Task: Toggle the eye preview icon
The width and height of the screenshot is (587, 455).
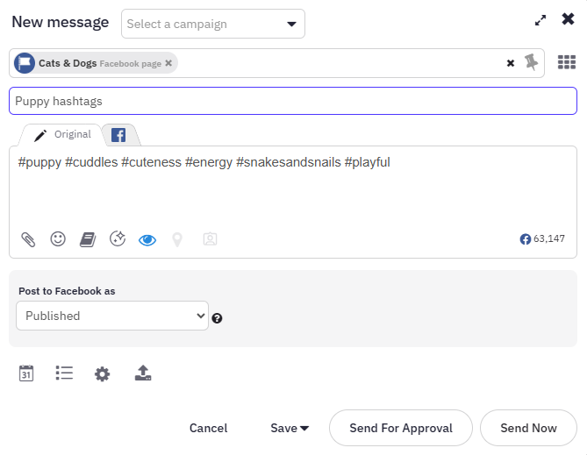Action: click(147, 239)
